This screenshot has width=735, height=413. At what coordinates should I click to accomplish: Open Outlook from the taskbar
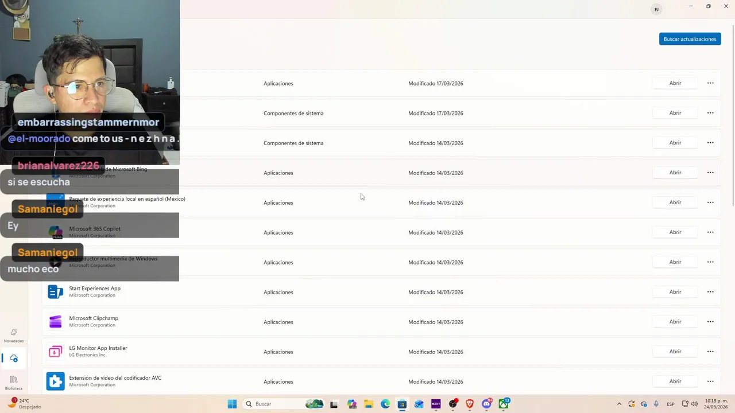point(419,404)
